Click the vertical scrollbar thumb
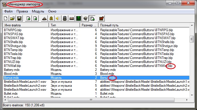This screenshot has height=110, width=197. tap(192, 39)
